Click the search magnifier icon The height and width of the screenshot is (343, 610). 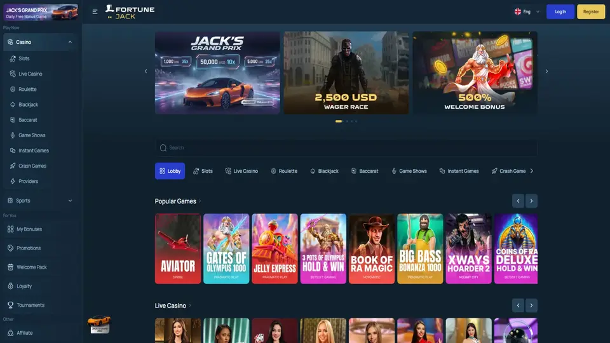click(x=163, y=148)
